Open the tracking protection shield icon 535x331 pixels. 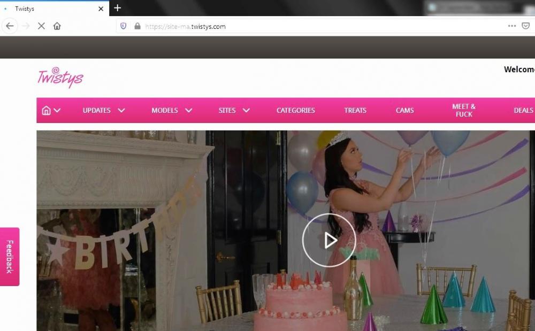pos(124,26)
